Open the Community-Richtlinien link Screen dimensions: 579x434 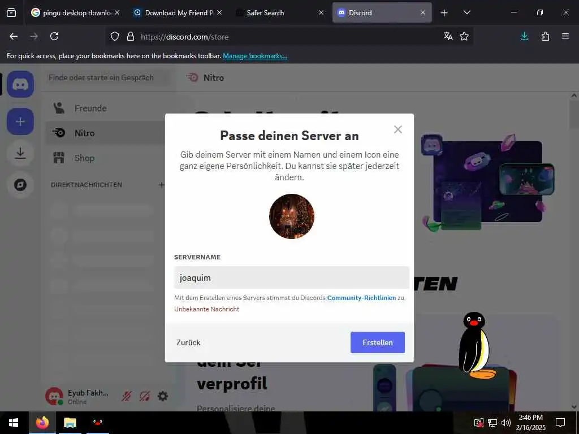coord(361,298)
